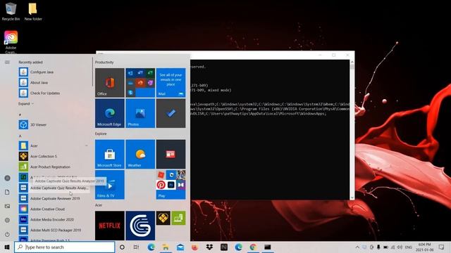Jump to letter index via '#' header
Screen dimensions: 451x253
click(20, 115)
